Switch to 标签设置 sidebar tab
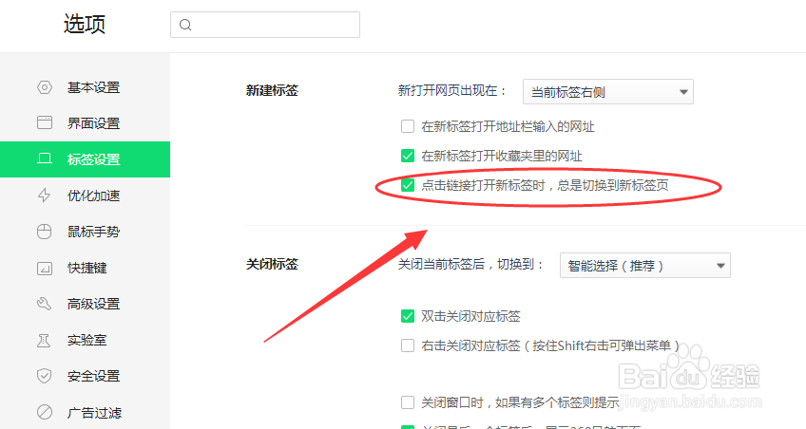 [85, 159]
